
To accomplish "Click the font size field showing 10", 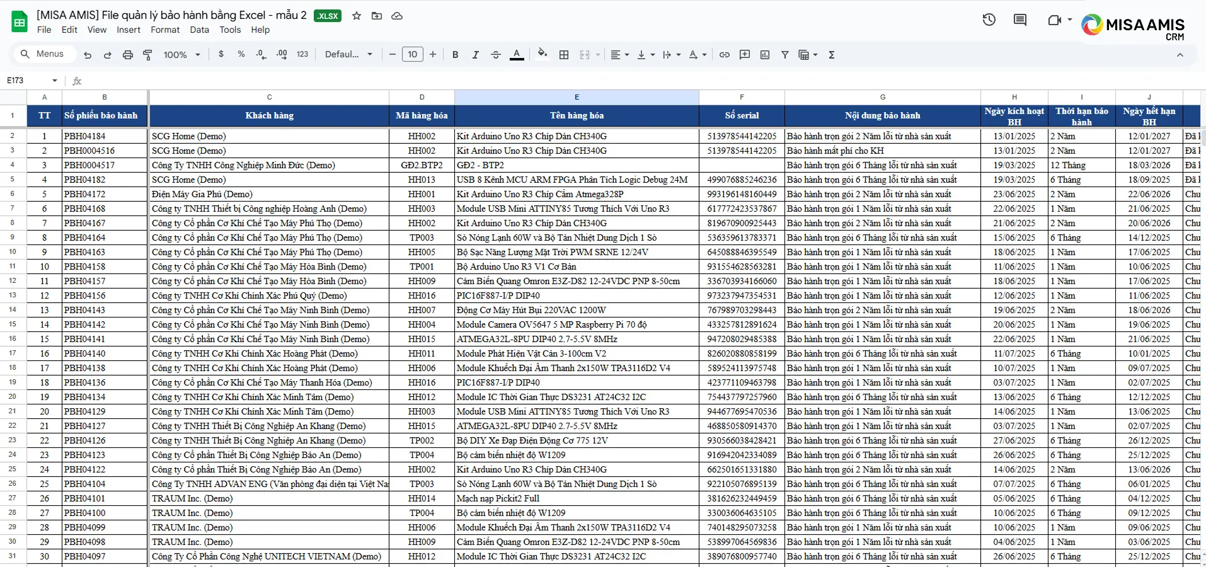I will [413, 54].
